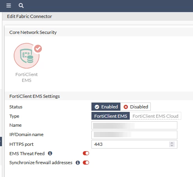Click info icon beside Synchronize firewall addresses
This screenshot has height=177, width=193.
78,163
